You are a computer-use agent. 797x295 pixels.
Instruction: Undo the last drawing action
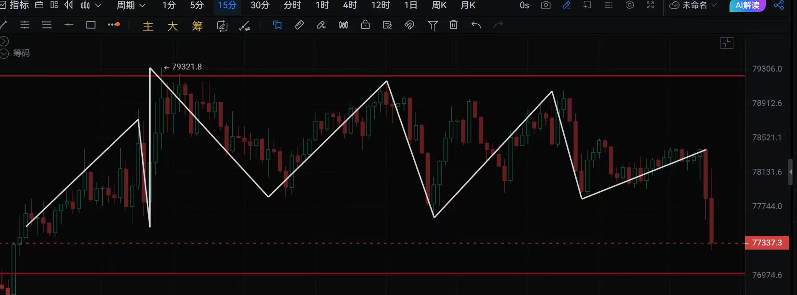476,25
